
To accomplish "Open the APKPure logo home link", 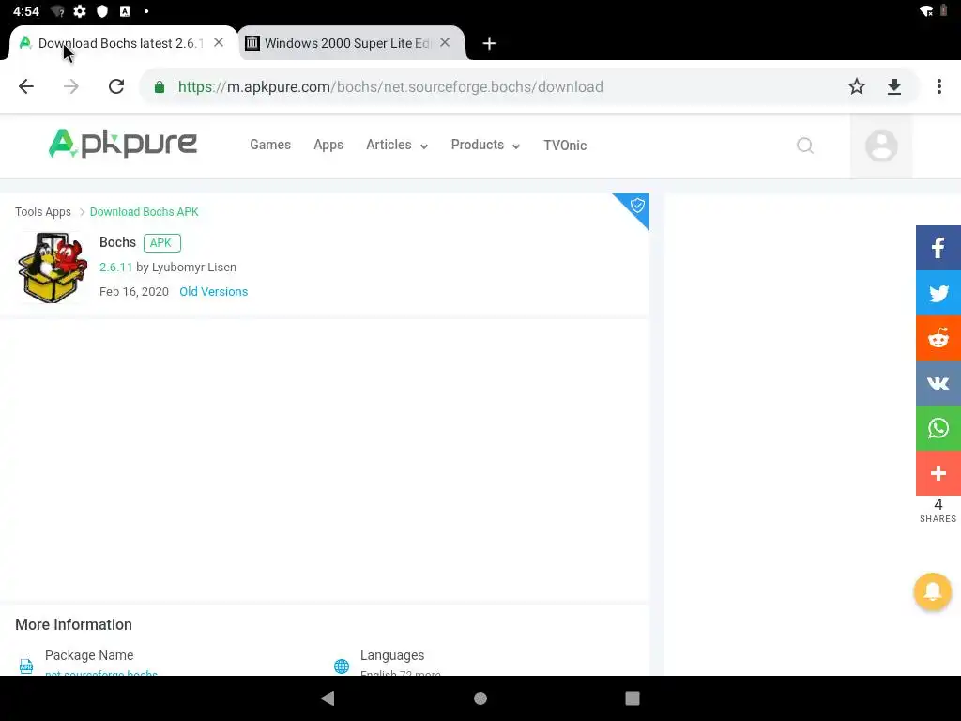I will point(123,144).
